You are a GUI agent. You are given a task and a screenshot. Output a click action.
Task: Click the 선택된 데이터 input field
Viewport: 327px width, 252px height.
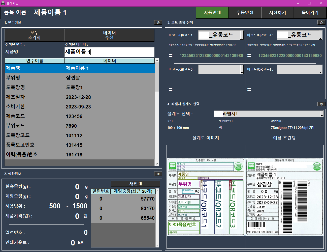(109, 52)
